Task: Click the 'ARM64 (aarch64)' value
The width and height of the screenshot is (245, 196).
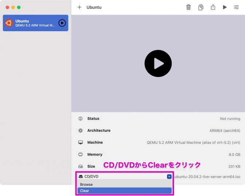Action: [x=225, y=131]
